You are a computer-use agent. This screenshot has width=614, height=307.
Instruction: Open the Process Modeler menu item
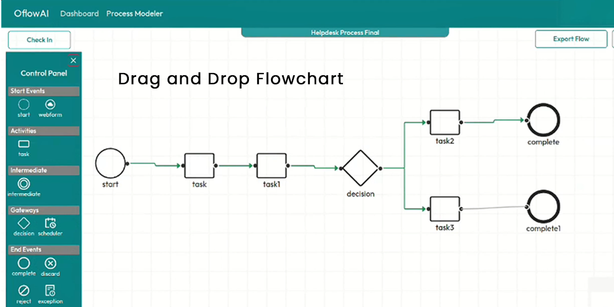point(134,13)
